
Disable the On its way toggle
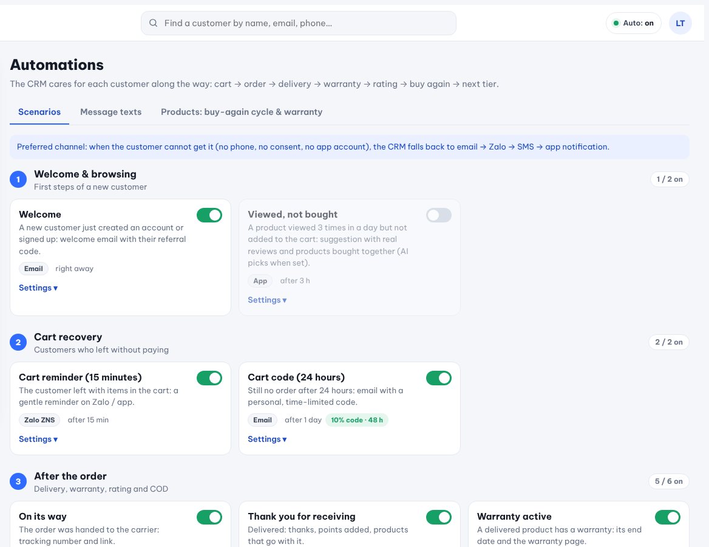209,517
